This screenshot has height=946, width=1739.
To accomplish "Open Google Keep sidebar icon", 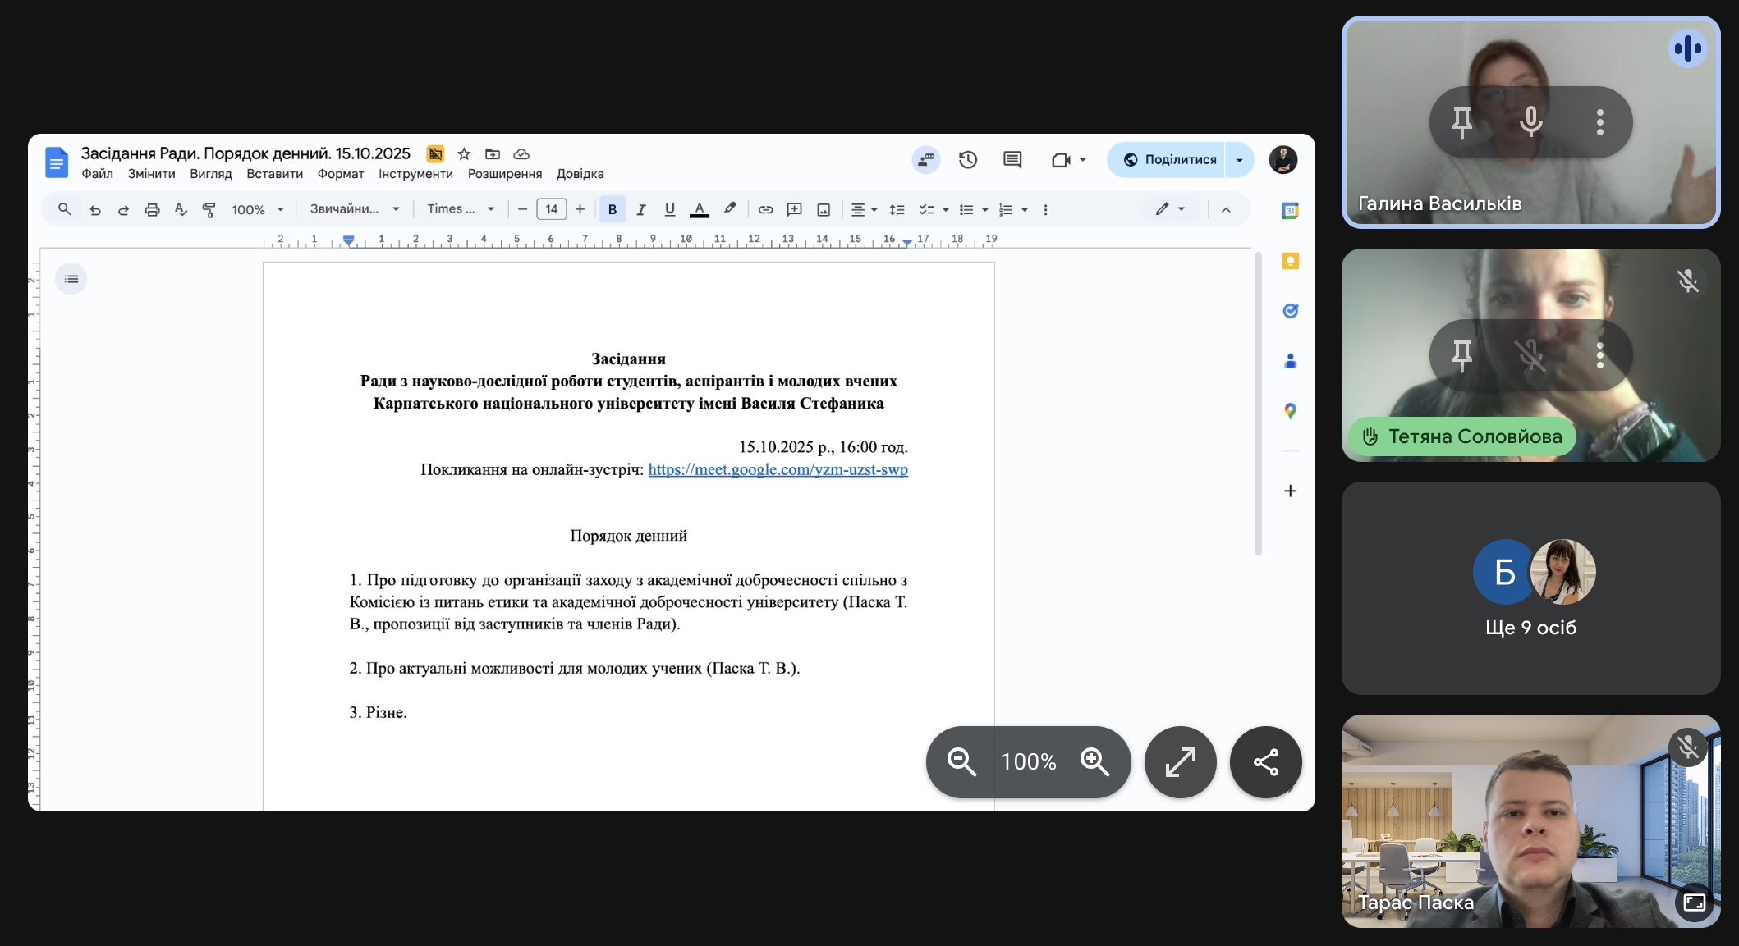I will (x=1290, y=261).
